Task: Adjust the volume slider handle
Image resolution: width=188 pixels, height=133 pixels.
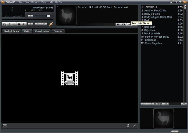Action: (49, 16)
